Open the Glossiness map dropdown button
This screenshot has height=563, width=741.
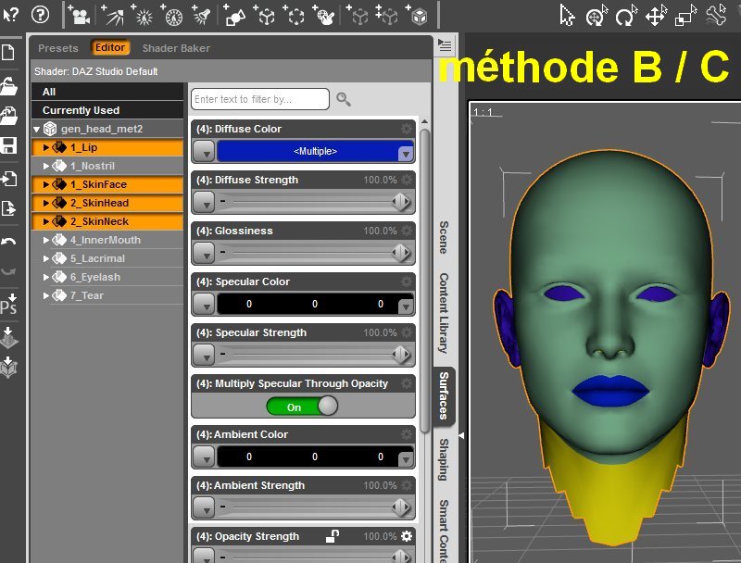tap(204, 253)
